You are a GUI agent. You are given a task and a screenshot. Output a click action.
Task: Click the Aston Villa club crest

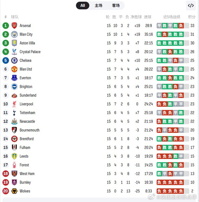pos(14,43)
